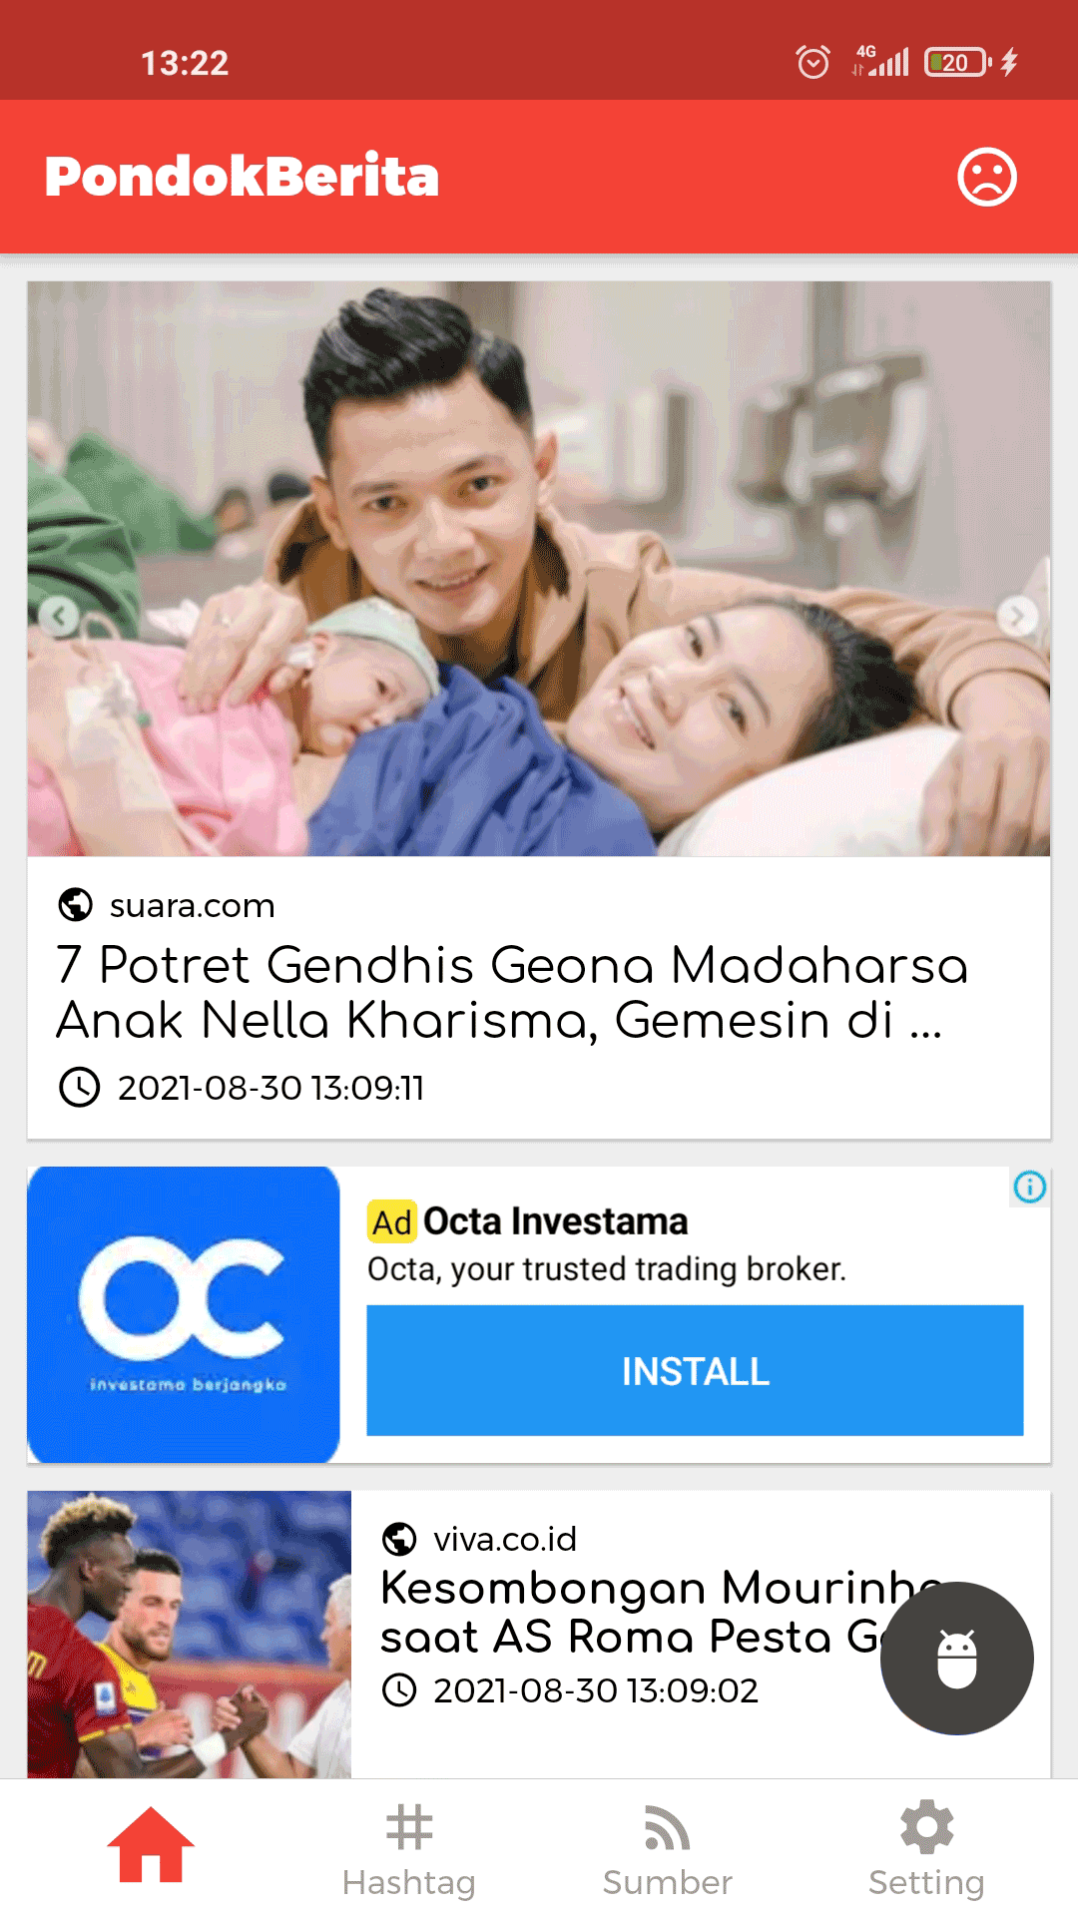The image size is (1078, 1916).
Task: Click the PondokBerita app title
Action: click(x=242, y=177)
